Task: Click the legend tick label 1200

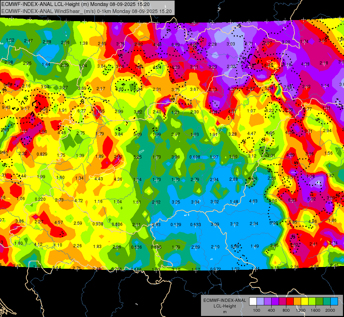Action: pos(300,310)
